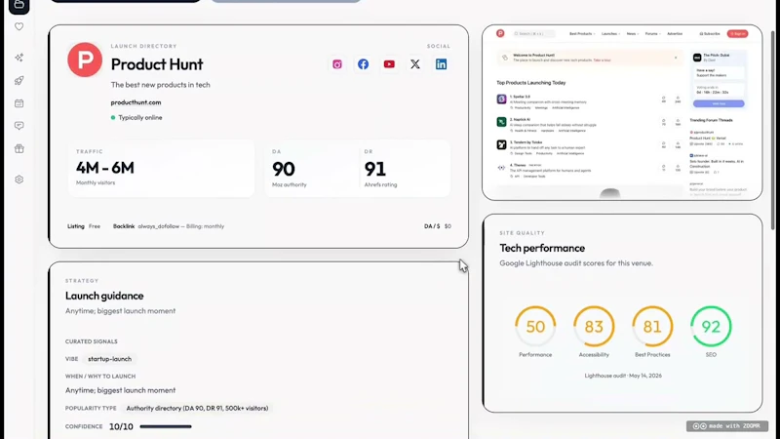Open Product Hunt's YouTube channel icon
This screenshot has width=780, height=439.
[x=389, y=64]
